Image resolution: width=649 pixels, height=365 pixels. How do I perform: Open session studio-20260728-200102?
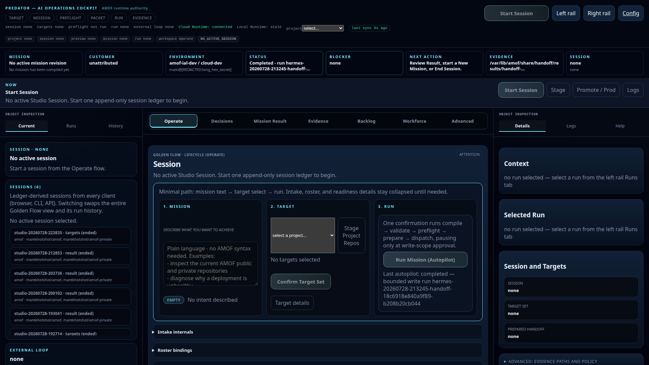click(x=70, y=296)
